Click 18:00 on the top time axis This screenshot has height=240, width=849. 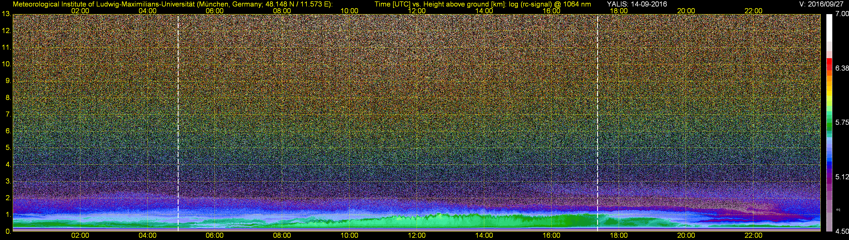click(x=619, y=11)
